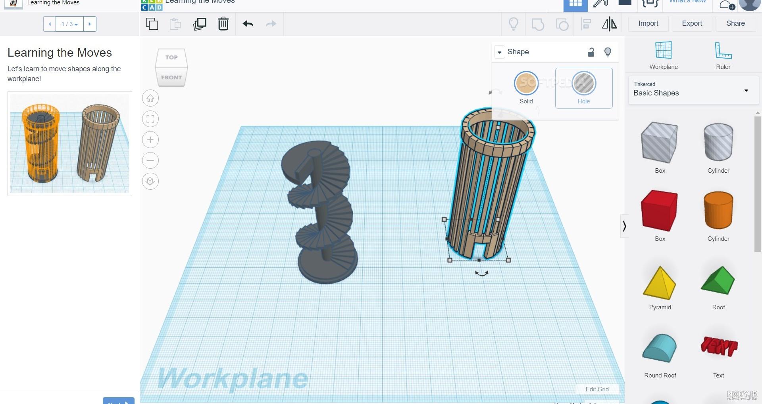Screen dimensions: 762x404
Task: Delete the selected shape with the trash icon
Action: [223, 24]
